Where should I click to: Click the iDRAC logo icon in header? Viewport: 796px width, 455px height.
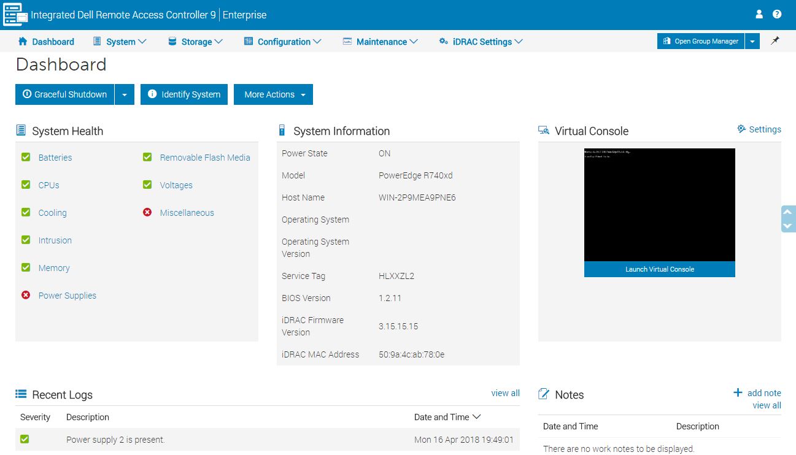pos(15,15)
